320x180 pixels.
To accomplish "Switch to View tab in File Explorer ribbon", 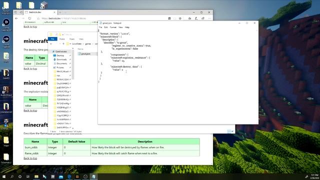I will (x=81, y=39).
